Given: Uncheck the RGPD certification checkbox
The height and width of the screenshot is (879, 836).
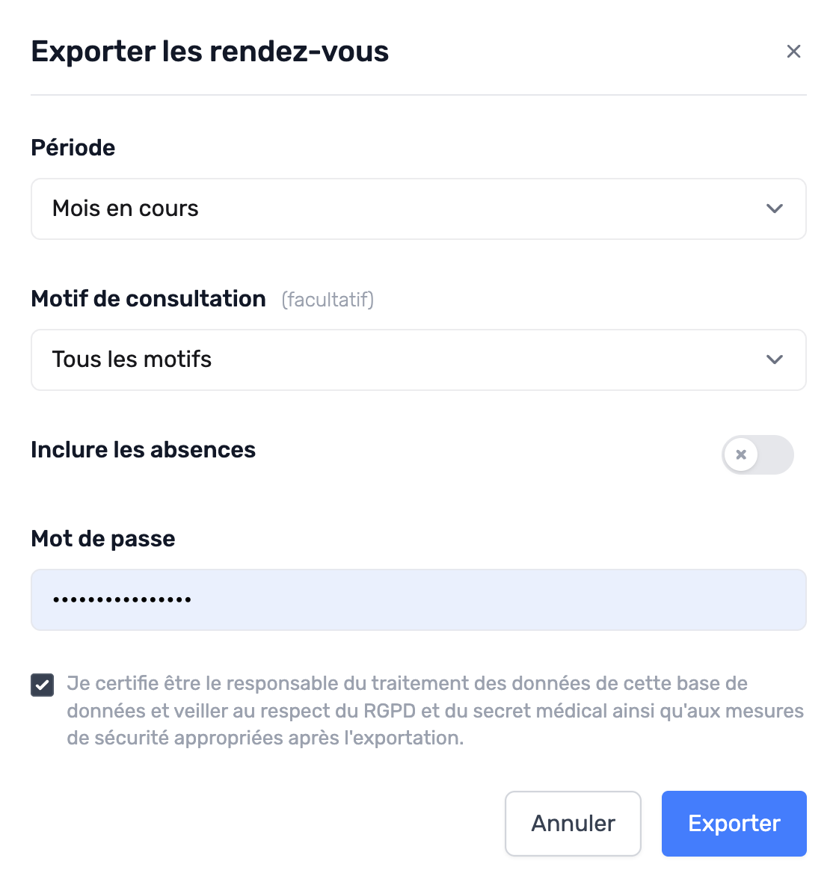Looking at the screenshot, I should tap(43, 685).
